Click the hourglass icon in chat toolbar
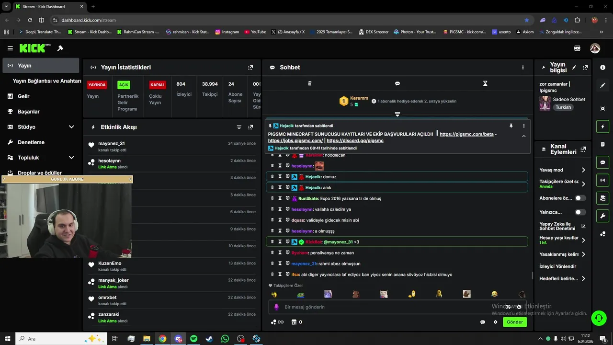This screenshot has height=345, width=613. click(x=485, y=83)
